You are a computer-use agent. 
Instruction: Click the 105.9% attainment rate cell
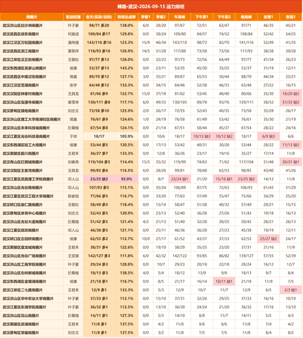coord(127,137)
